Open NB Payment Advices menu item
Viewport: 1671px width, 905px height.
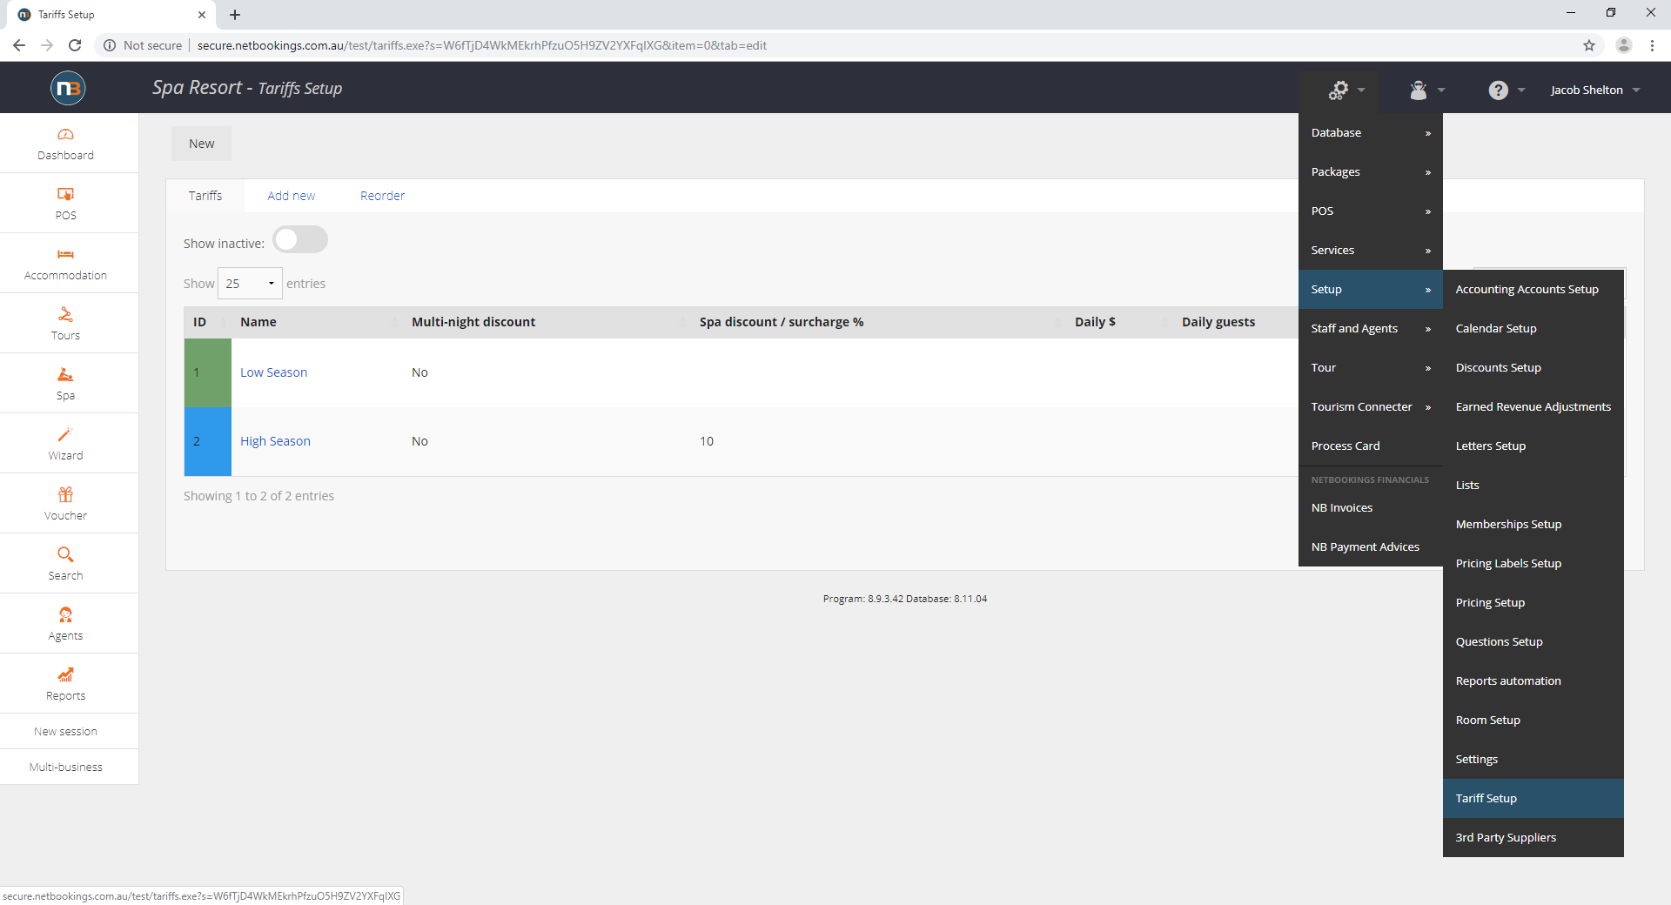coord(1371,546)
